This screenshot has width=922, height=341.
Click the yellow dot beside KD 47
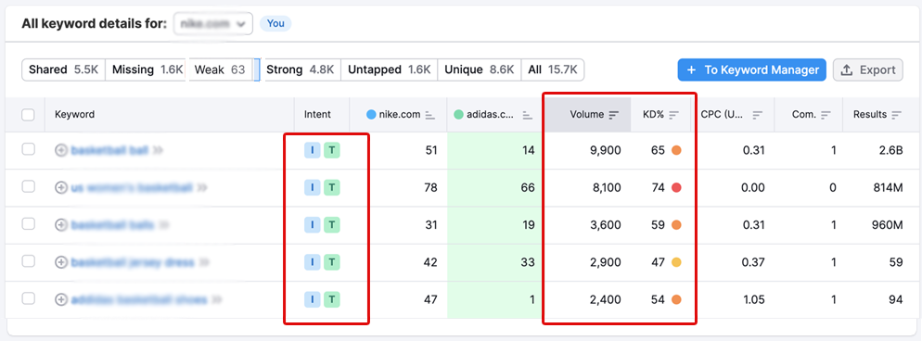click(676, 262)
